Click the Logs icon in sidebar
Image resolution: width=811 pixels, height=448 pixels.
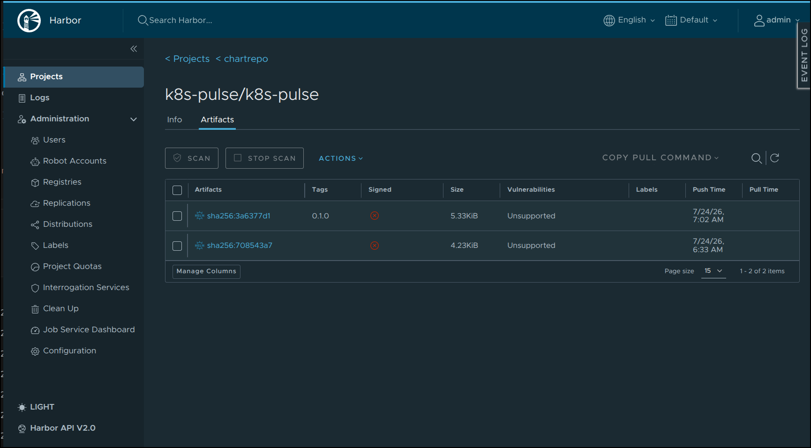click(x=22, y=98)
